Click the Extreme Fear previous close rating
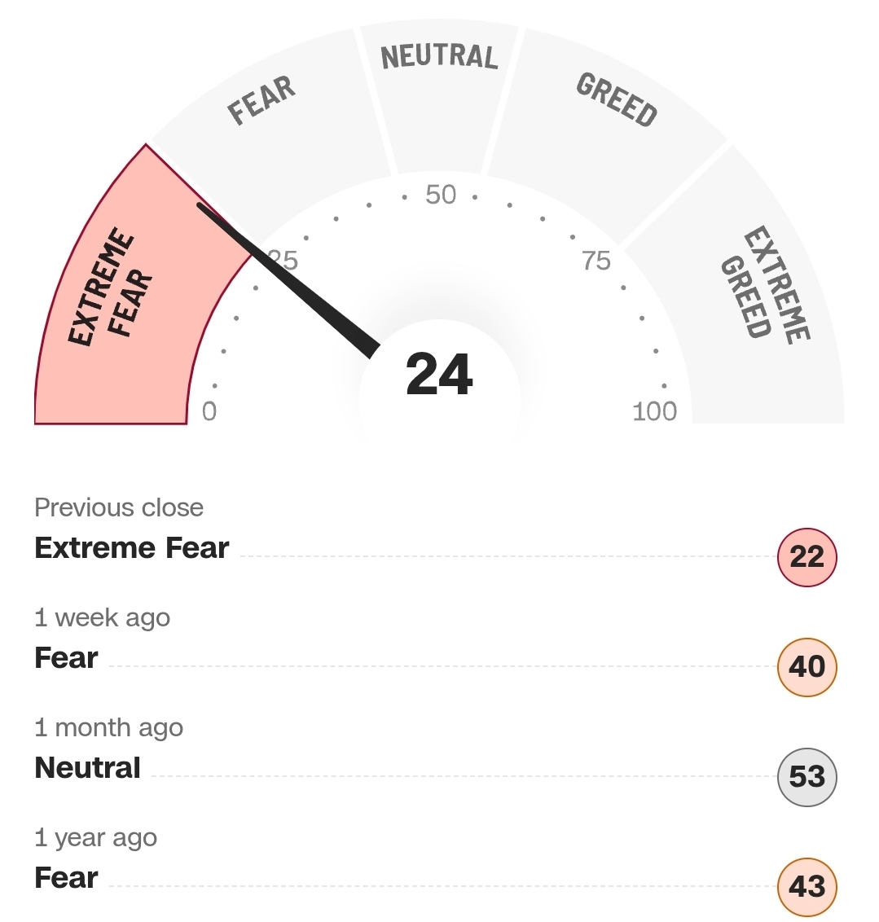This screenshot has width=879, height=922. (x=132, y=548)
